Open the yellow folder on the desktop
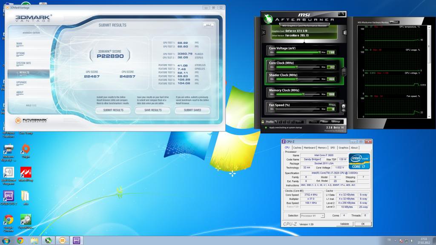Screen dimensions: 436x245 pyautogui.click(x=25, y=197)
